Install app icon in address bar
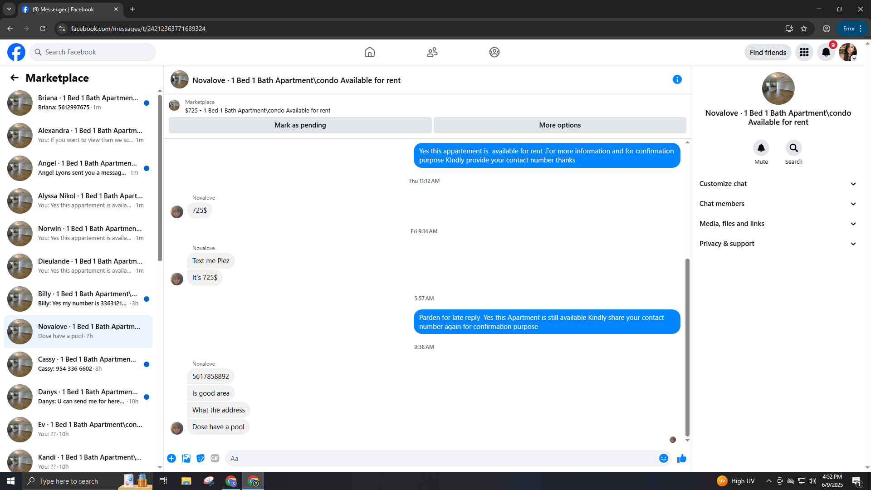 click(789, 29)
